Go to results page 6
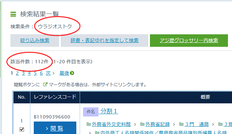The image size is (232, 134). tap(41, 73)
